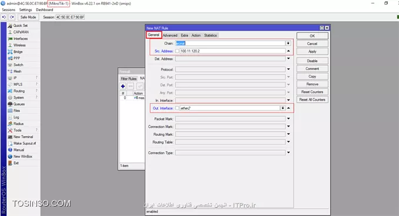Launch New WinBox

[24, 157]
